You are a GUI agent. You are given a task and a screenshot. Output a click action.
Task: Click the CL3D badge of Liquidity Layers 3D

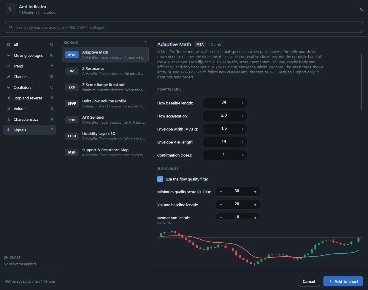[72, 136]
